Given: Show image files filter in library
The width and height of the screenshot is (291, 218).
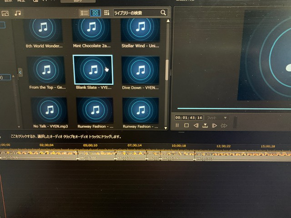Looking at the screenshot, I should tap(5, 13).
